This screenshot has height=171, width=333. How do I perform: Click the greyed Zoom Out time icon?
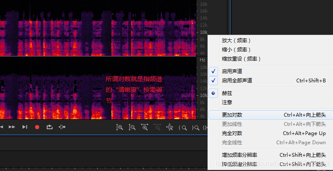tap(157, 127)
